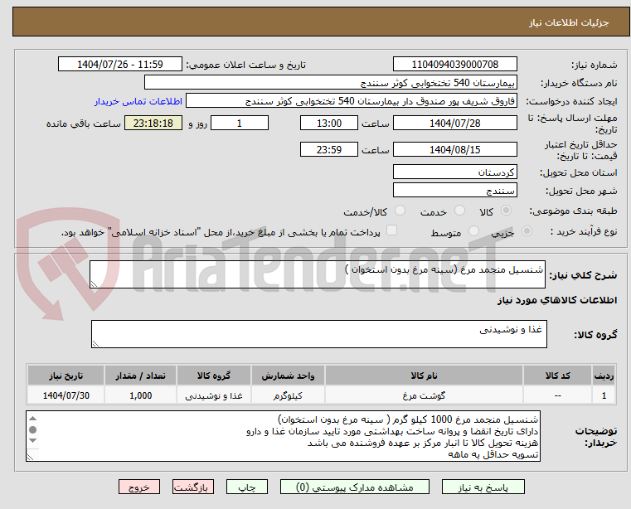Click buyer name field بیمارستان 540 تختخوابی

(330, 83)
